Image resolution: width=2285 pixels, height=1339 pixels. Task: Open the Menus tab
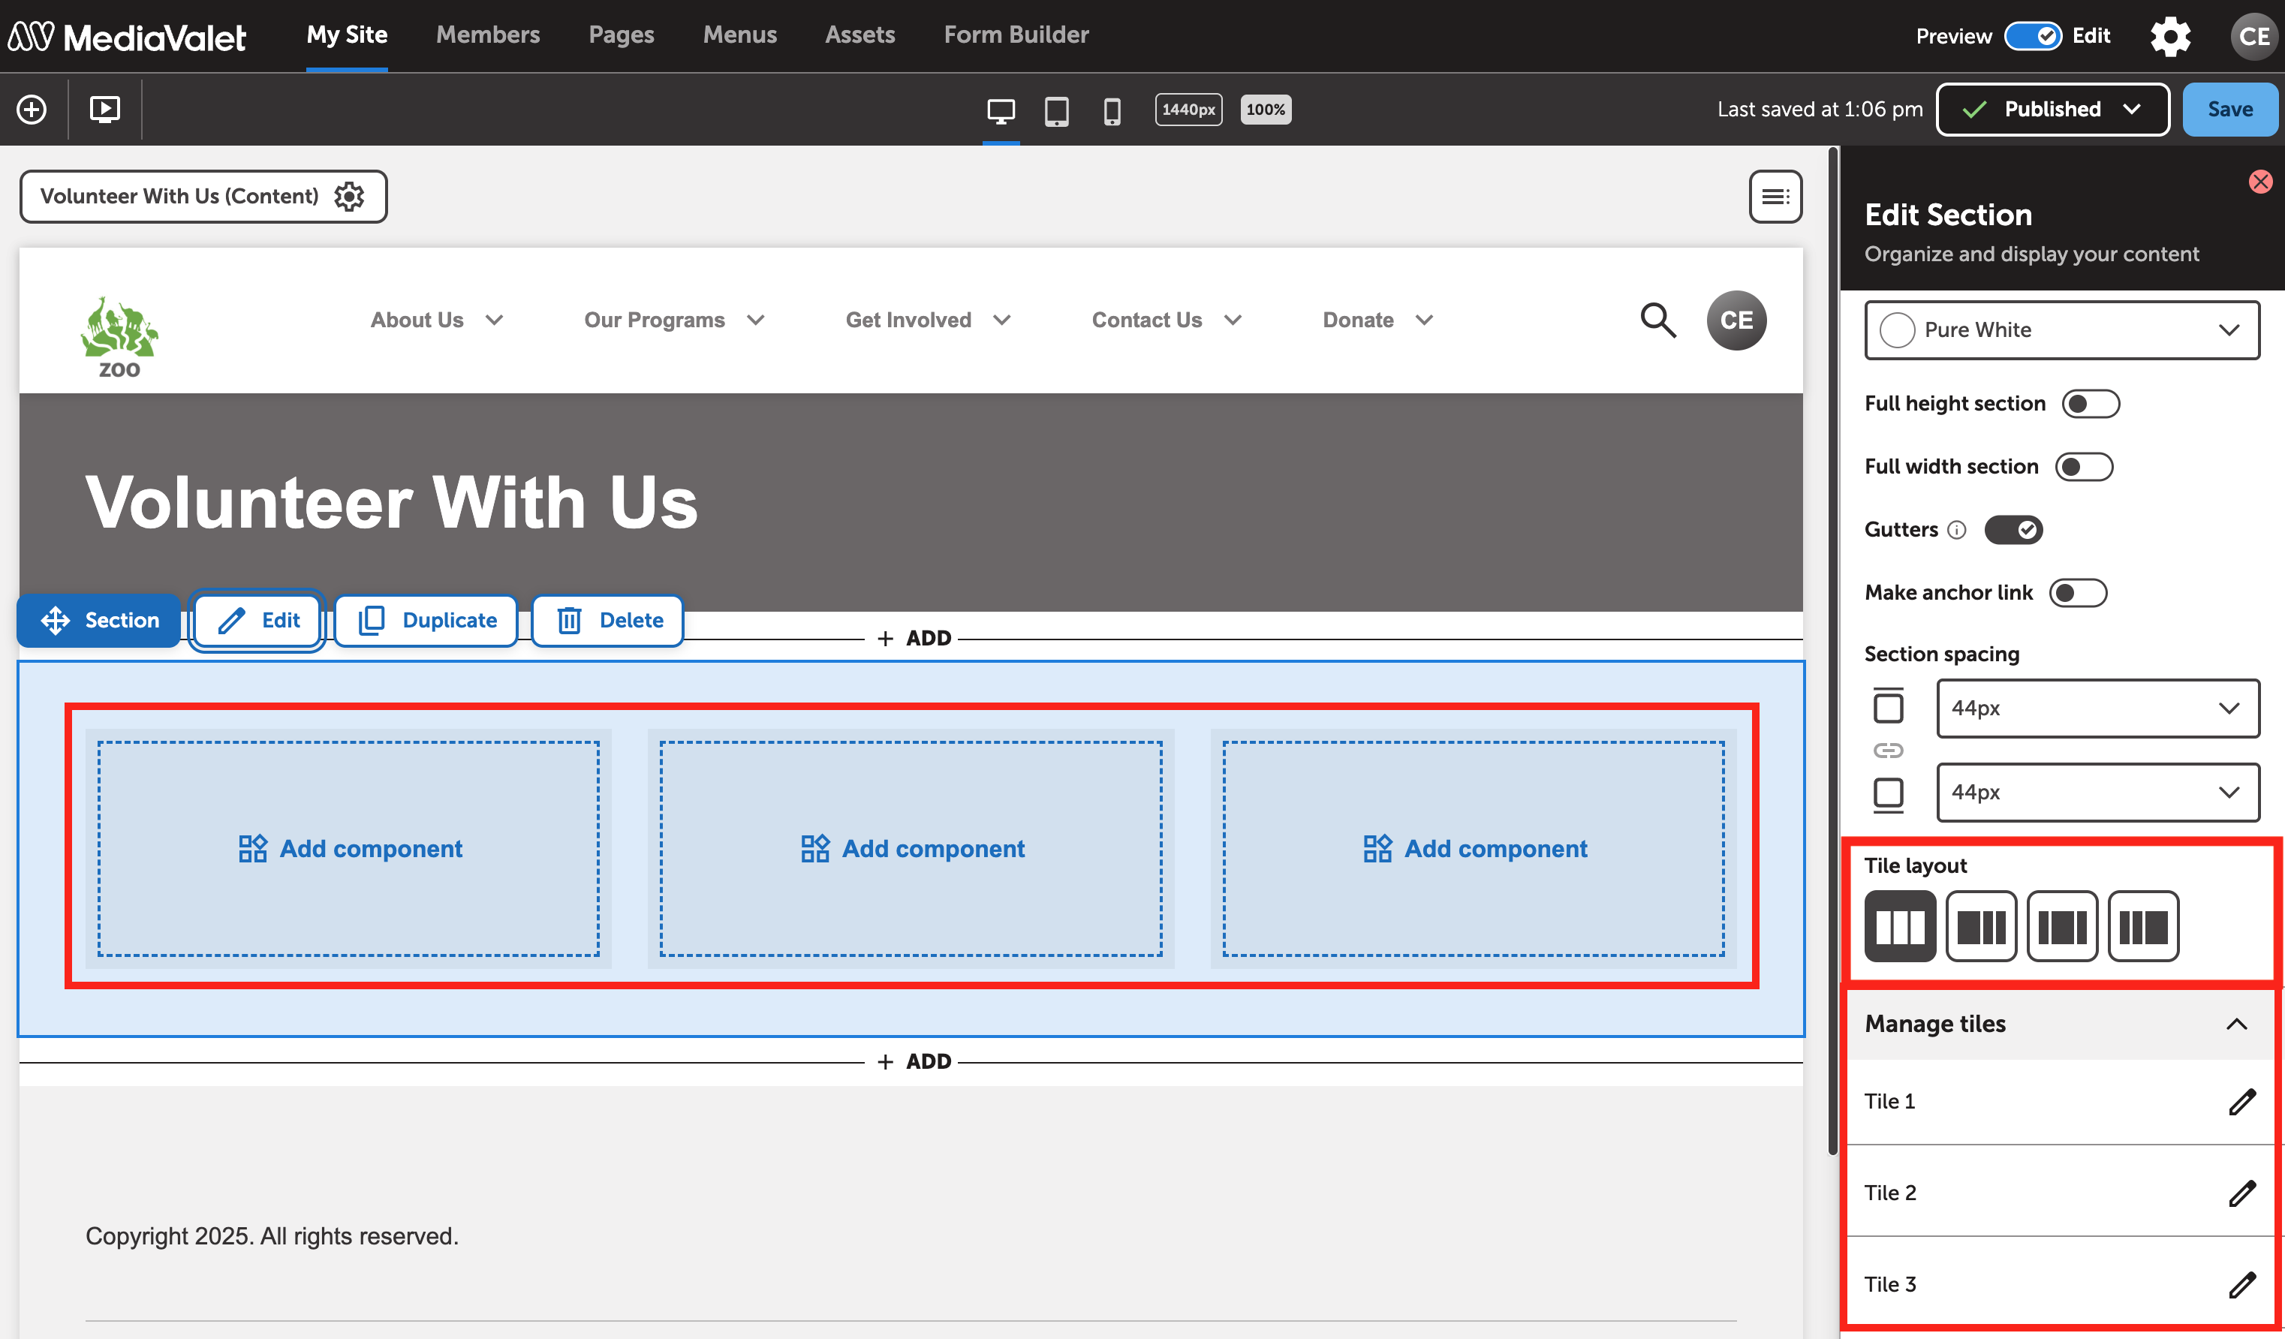pos(740,35)
